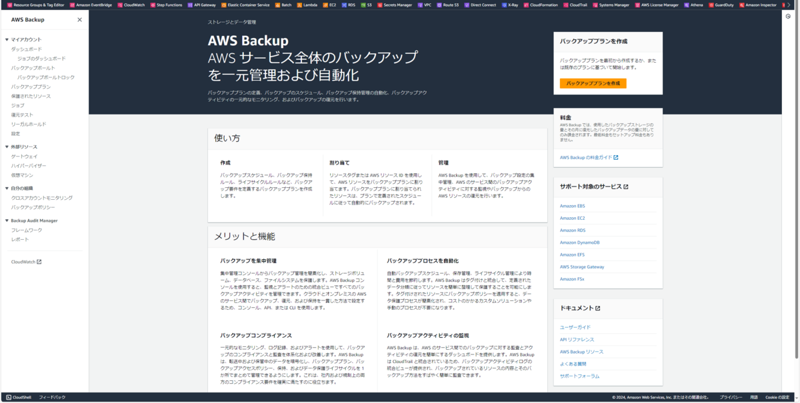Open Resource Groups & Tag Editor shortcut
Image resolution: width=800 pixels, height=403 pixels.
(x=35, y=5)
